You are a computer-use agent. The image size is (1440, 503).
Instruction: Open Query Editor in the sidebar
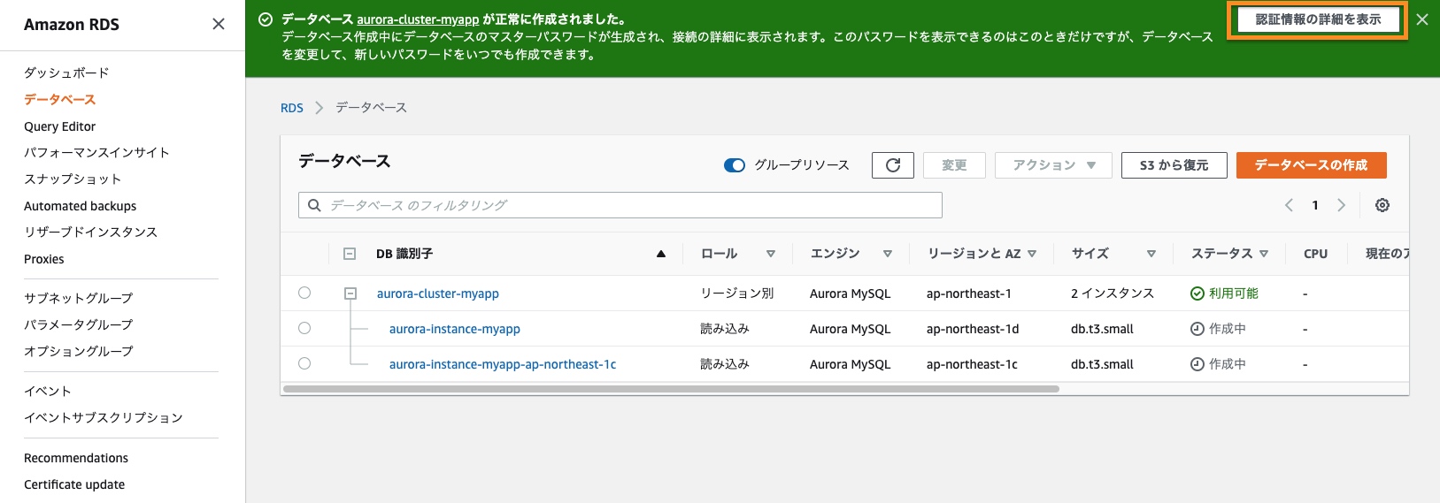click(59, 126)
